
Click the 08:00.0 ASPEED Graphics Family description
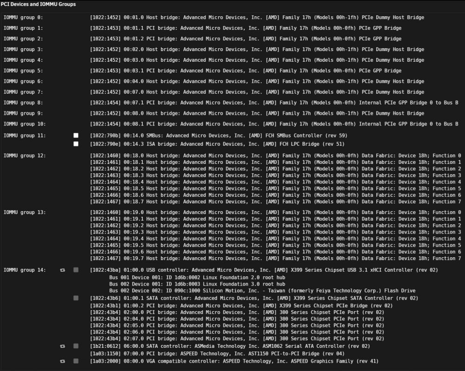[234, 361]
